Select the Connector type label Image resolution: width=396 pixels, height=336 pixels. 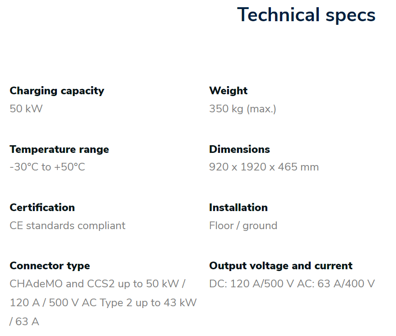pos(50,266)
